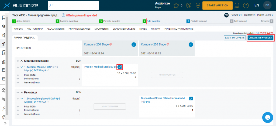Collapse the Медицински маски group
Image resolution: width=276 pixels, height=126 pixels.
(x=22, y=61)
